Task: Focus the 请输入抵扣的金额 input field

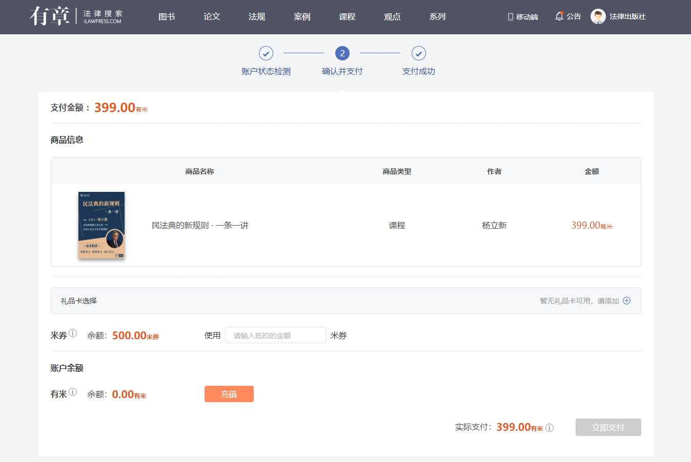Action: coord(275,335)
